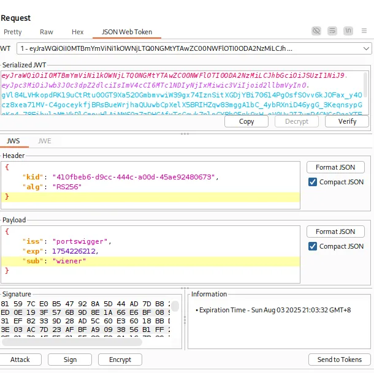Select the JSON Web Token tab
This screenshot has width=374, height=373.
tap(127, 32)
